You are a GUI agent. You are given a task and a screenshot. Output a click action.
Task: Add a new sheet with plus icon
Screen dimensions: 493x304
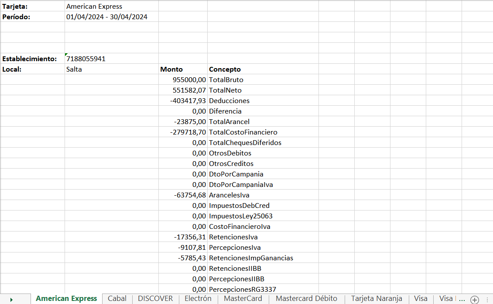474,299
